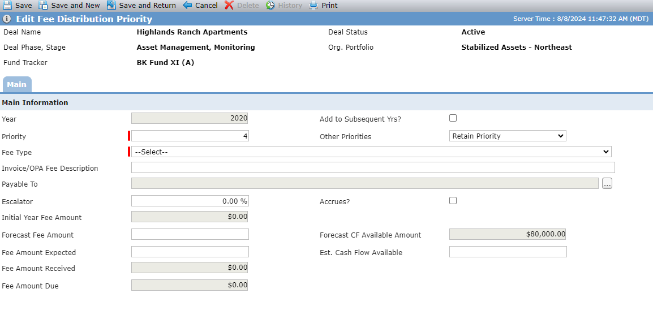The height and width of the screenshot is (332, 653).
Task: Click the Fee Amount Expected field
Action: (190, 252)
